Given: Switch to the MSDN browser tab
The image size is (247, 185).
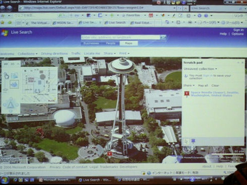Looking at the screenshot, I should [64, 23].
